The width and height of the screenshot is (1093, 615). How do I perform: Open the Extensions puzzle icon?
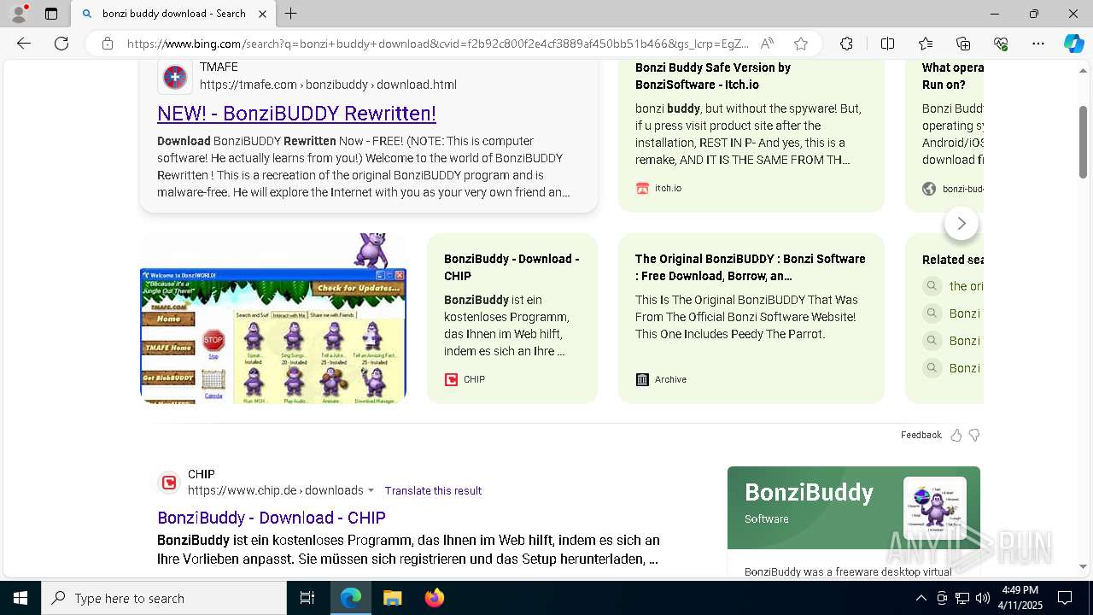point(846,44)
